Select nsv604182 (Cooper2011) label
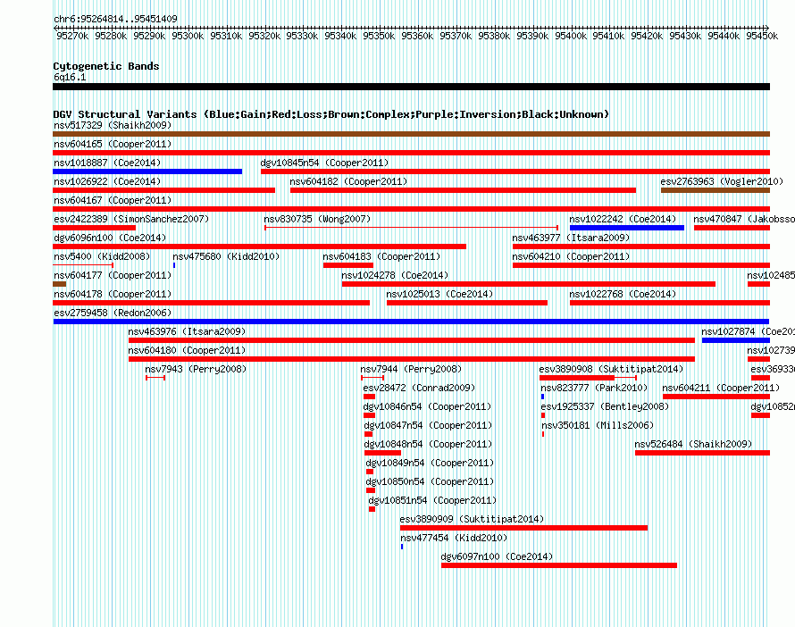The width and height of the screenshot is (795, 627). 348,181
